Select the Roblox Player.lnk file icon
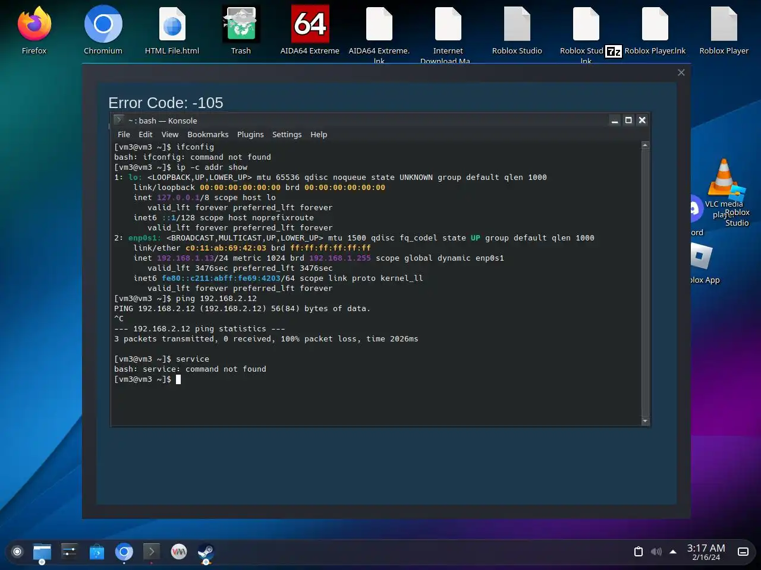Screen dimensions: 761x570 (x=655, y=31)
